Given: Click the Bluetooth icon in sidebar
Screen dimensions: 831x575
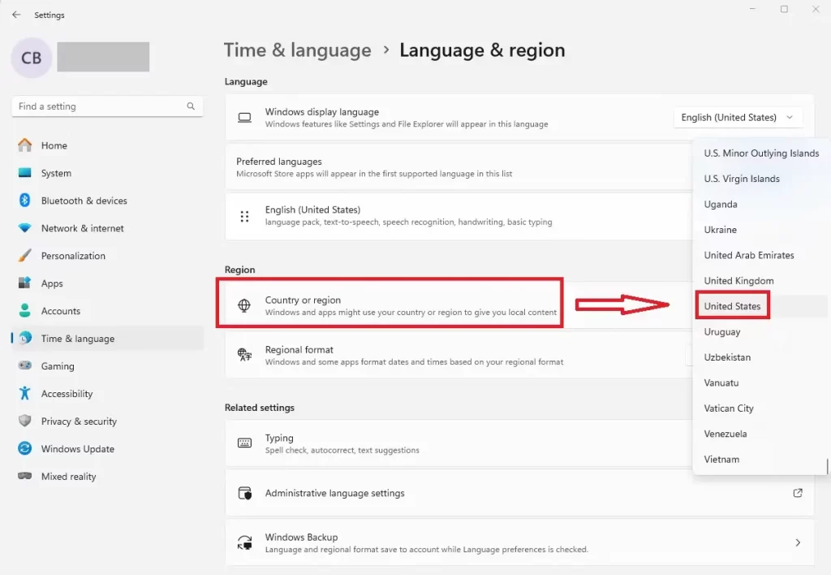Looking at the screenshot, I should point(25,200).
